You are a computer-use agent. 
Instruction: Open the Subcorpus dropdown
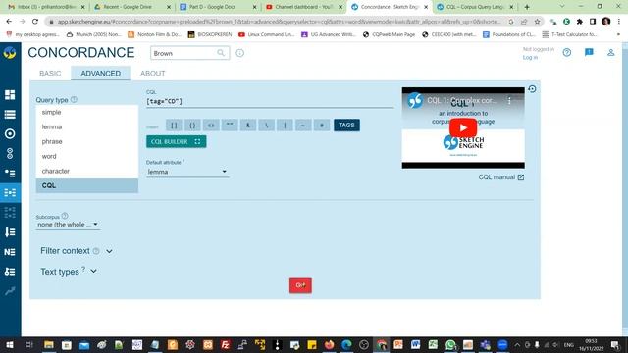tap(68, 225)
